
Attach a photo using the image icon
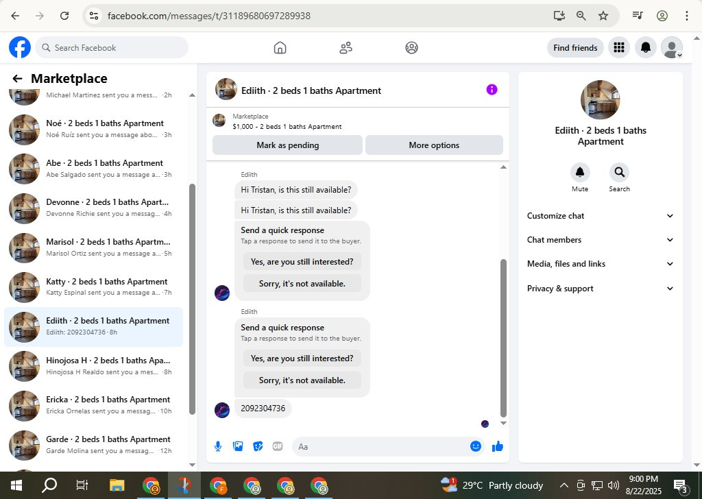(x=238, y=446)
